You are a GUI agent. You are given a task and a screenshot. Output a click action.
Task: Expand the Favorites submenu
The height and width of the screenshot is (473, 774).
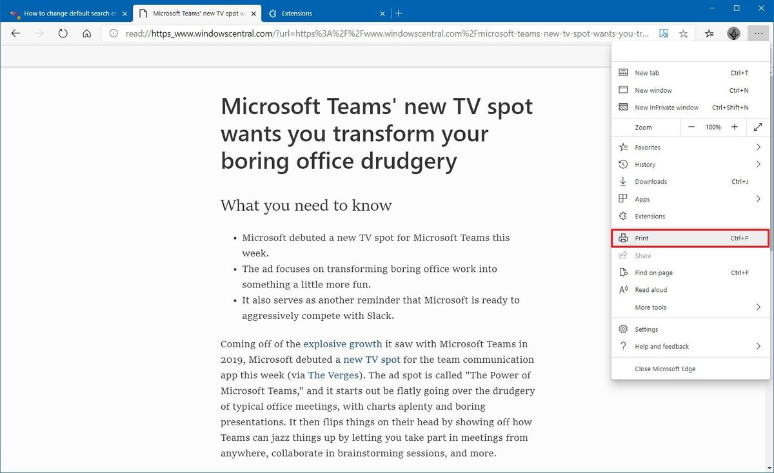tap(690, 147)
